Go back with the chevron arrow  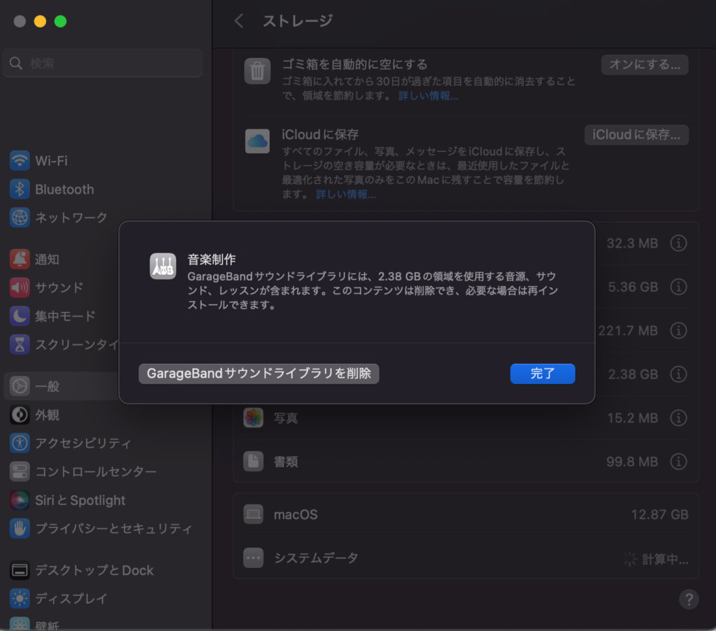(x=239, y=20)
